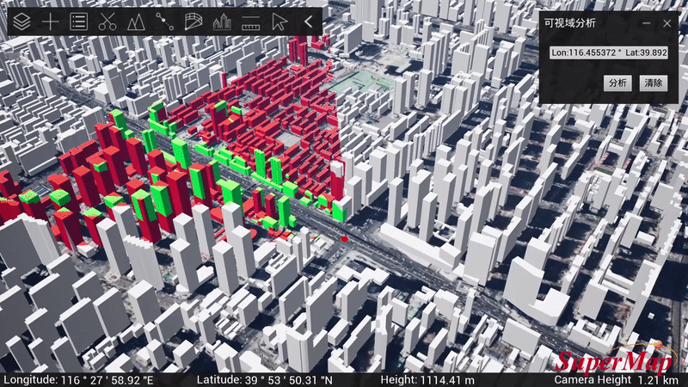Select the scissors clipping tool
Viewport: 688px width, 387px height.
tap(107, 21)
